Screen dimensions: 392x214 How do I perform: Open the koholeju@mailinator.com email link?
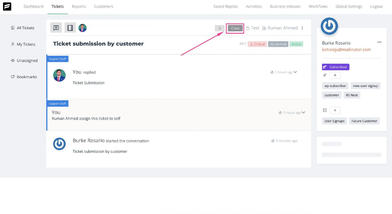(346, 49)
